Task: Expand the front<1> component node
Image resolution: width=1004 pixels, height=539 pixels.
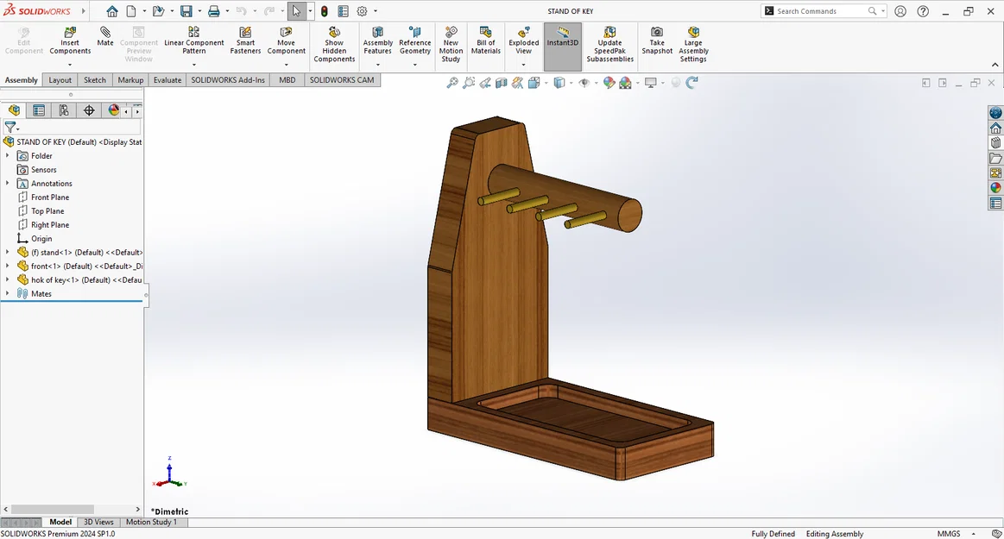Action: pos(8,266)
